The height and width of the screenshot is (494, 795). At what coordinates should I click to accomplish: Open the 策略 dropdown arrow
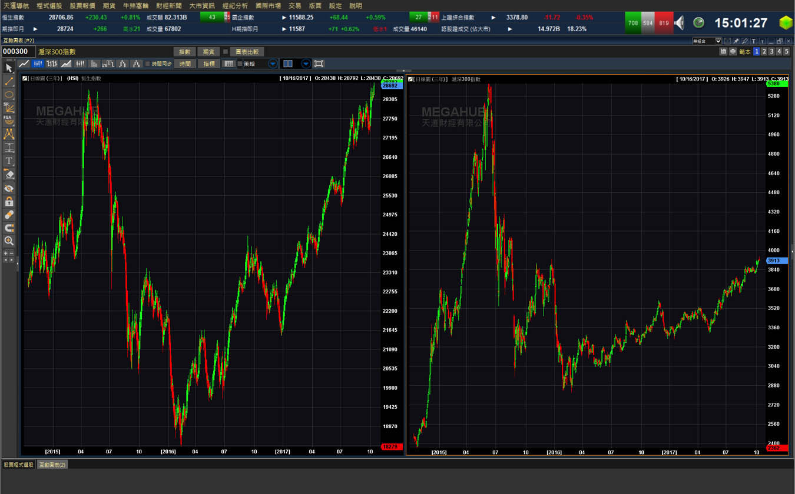pos(273,64)
